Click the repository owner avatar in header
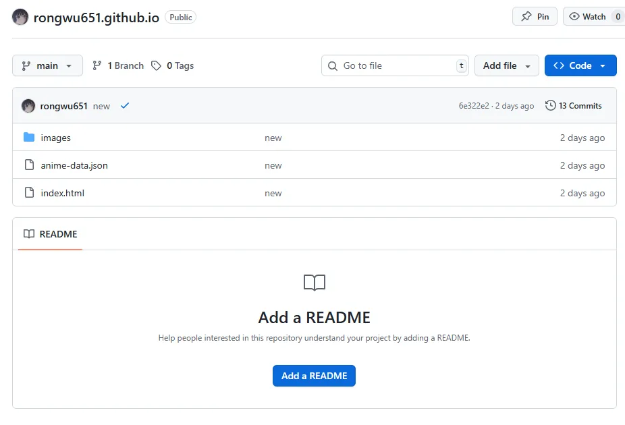Image resolution: width=625 pixels, height=425 pixels. 20,18
